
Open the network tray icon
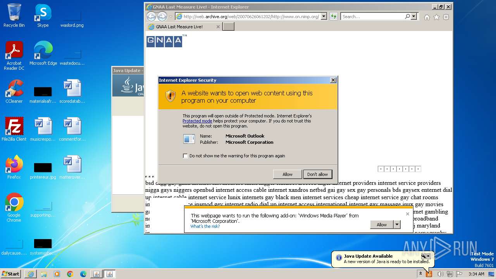450,274
